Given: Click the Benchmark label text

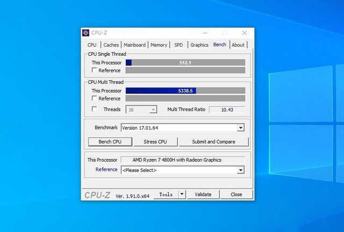Looking at the screenshot, I should [106, 127].
